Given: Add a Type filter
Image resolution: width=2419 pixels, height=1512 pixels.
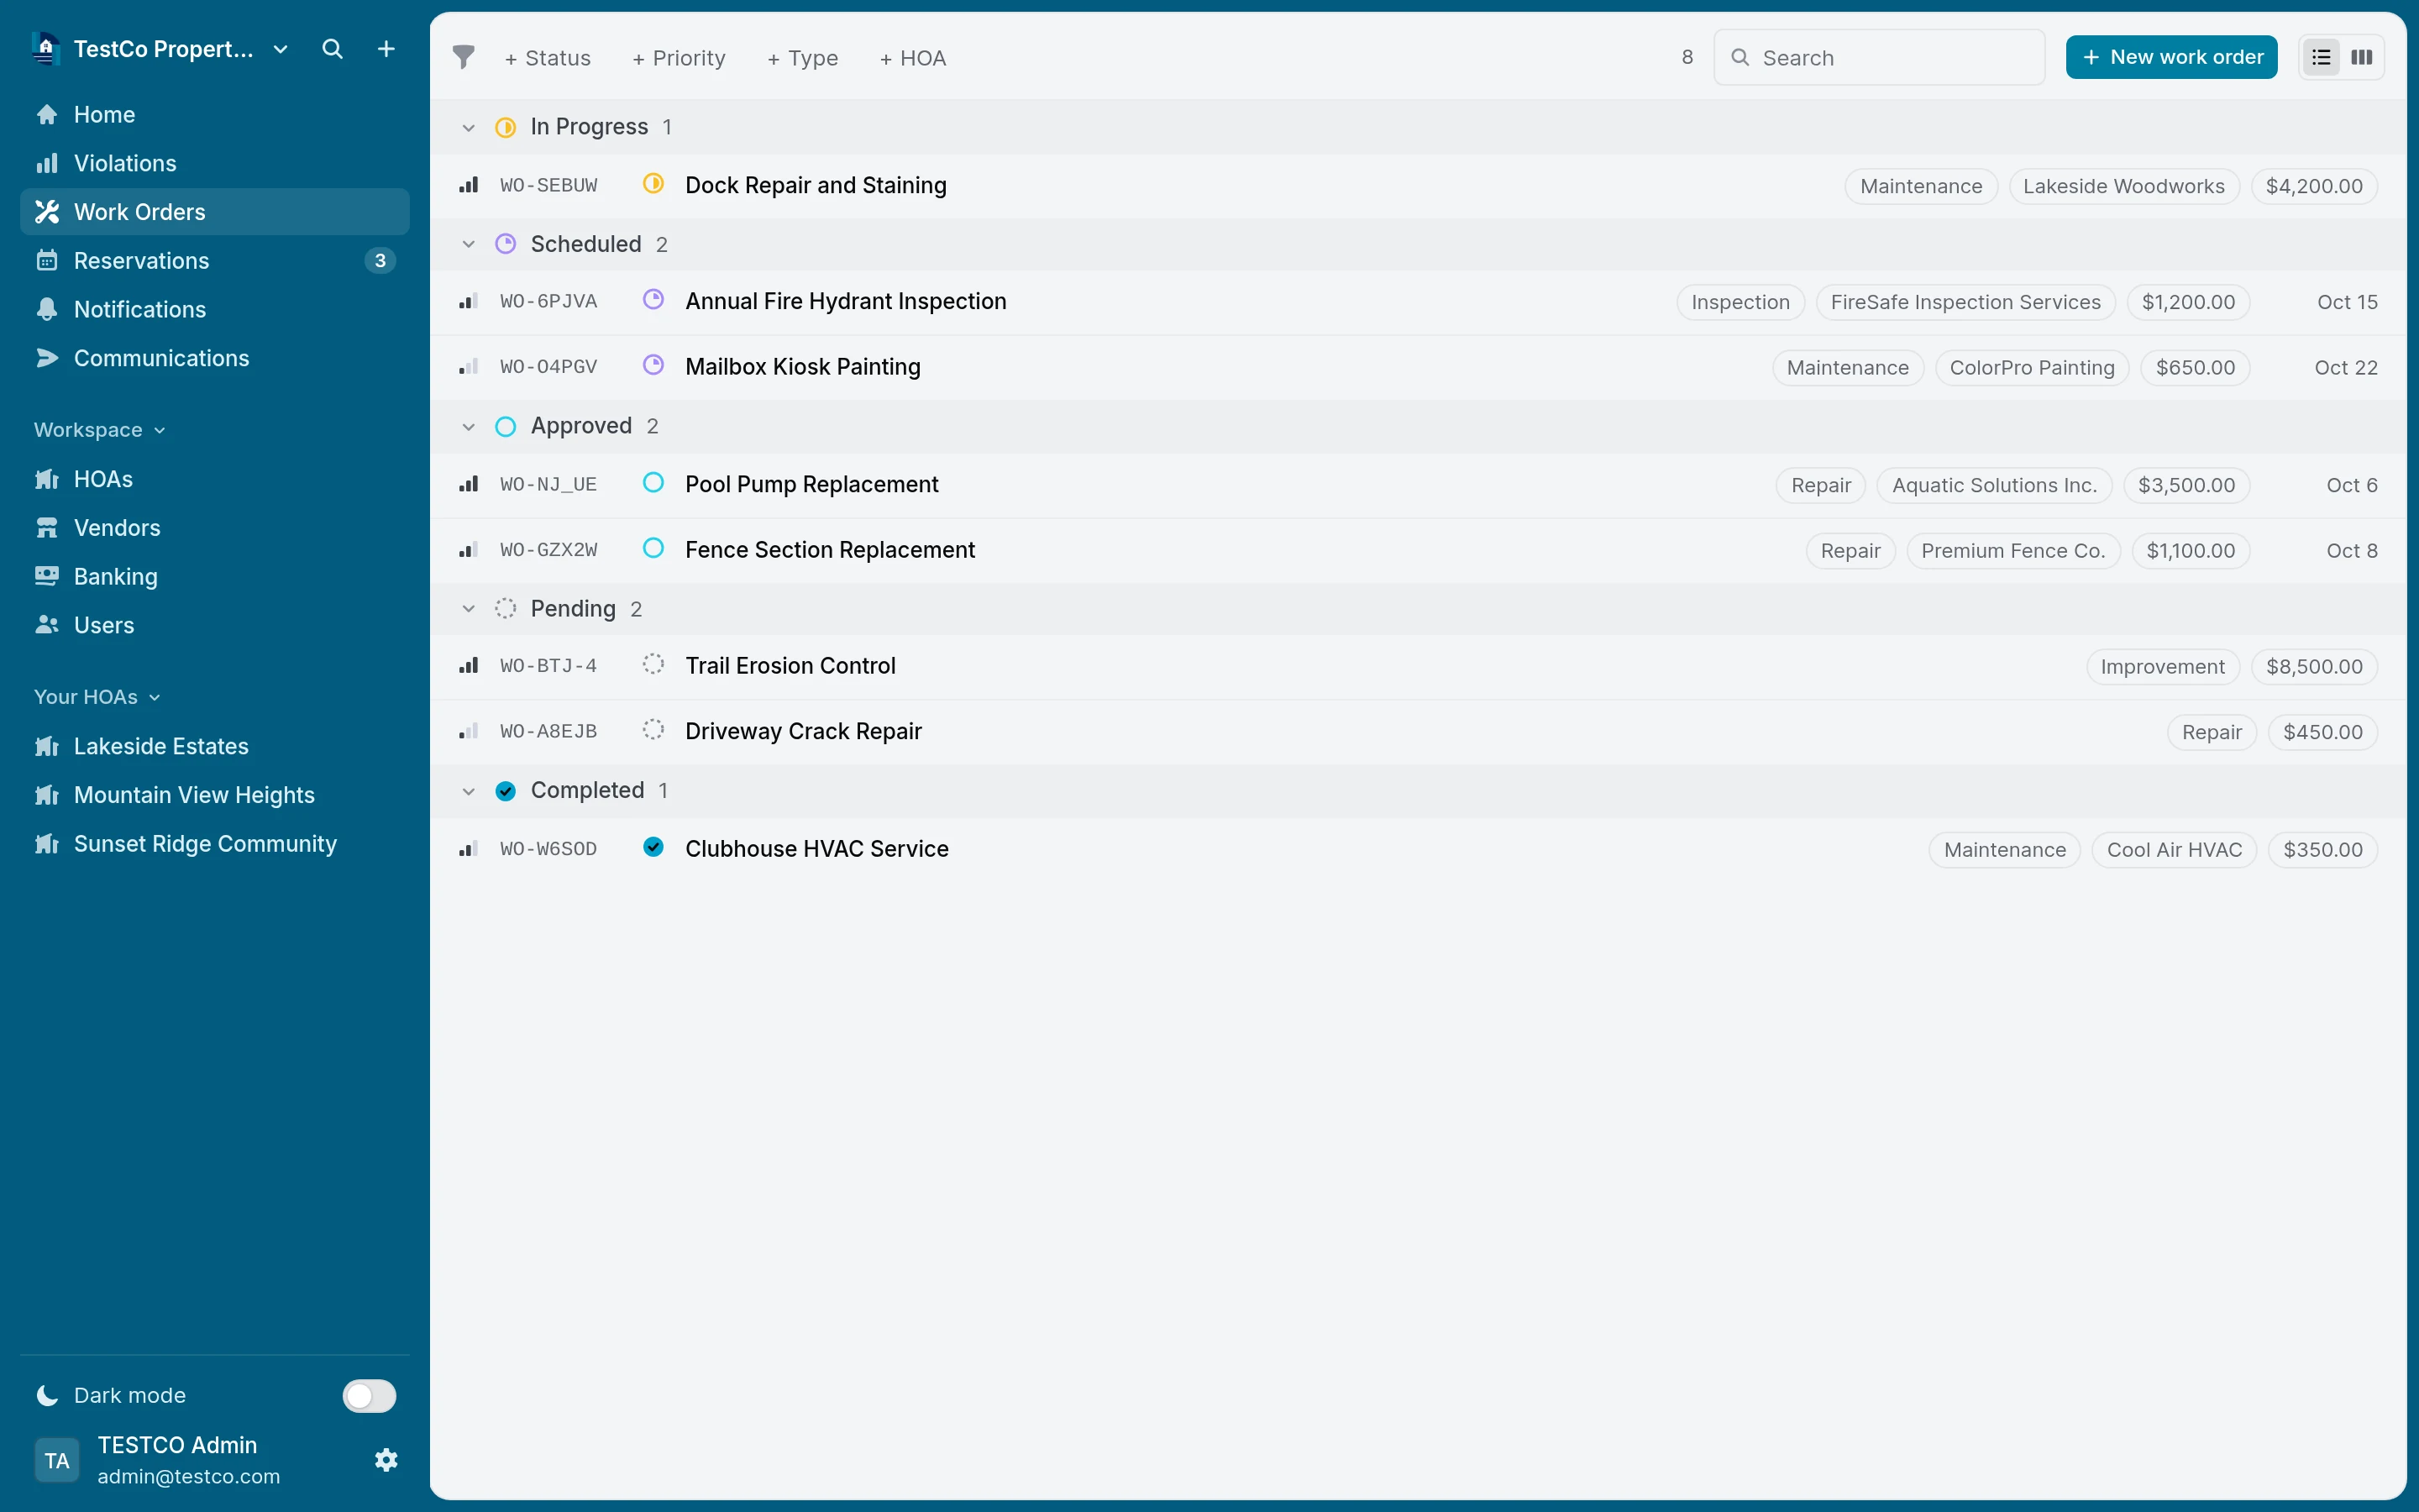Looking at the screenshot, I should point(803,58).
